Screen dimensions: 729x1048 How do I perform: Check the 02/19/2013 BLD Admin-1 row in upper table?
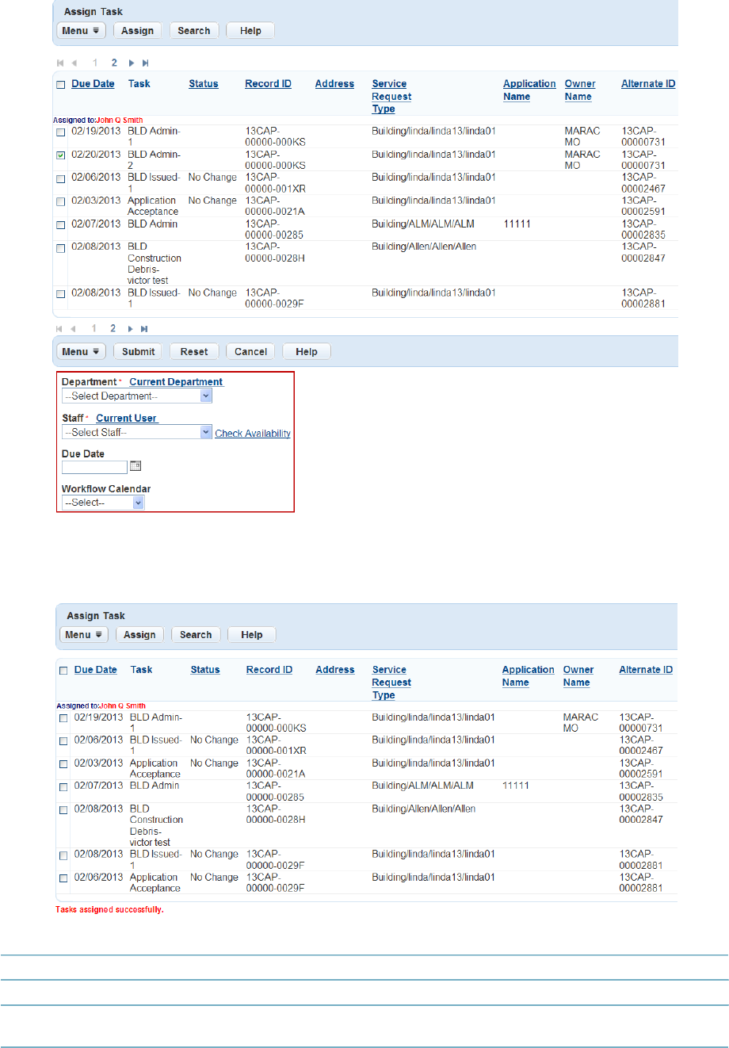point(61,132)
